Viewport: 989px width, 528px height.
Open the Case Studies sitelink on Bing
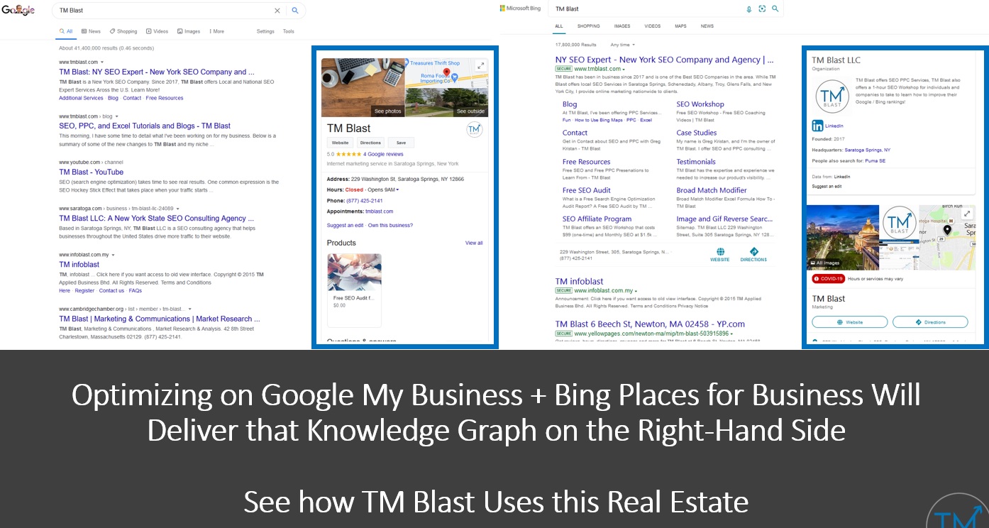(696, 133)
